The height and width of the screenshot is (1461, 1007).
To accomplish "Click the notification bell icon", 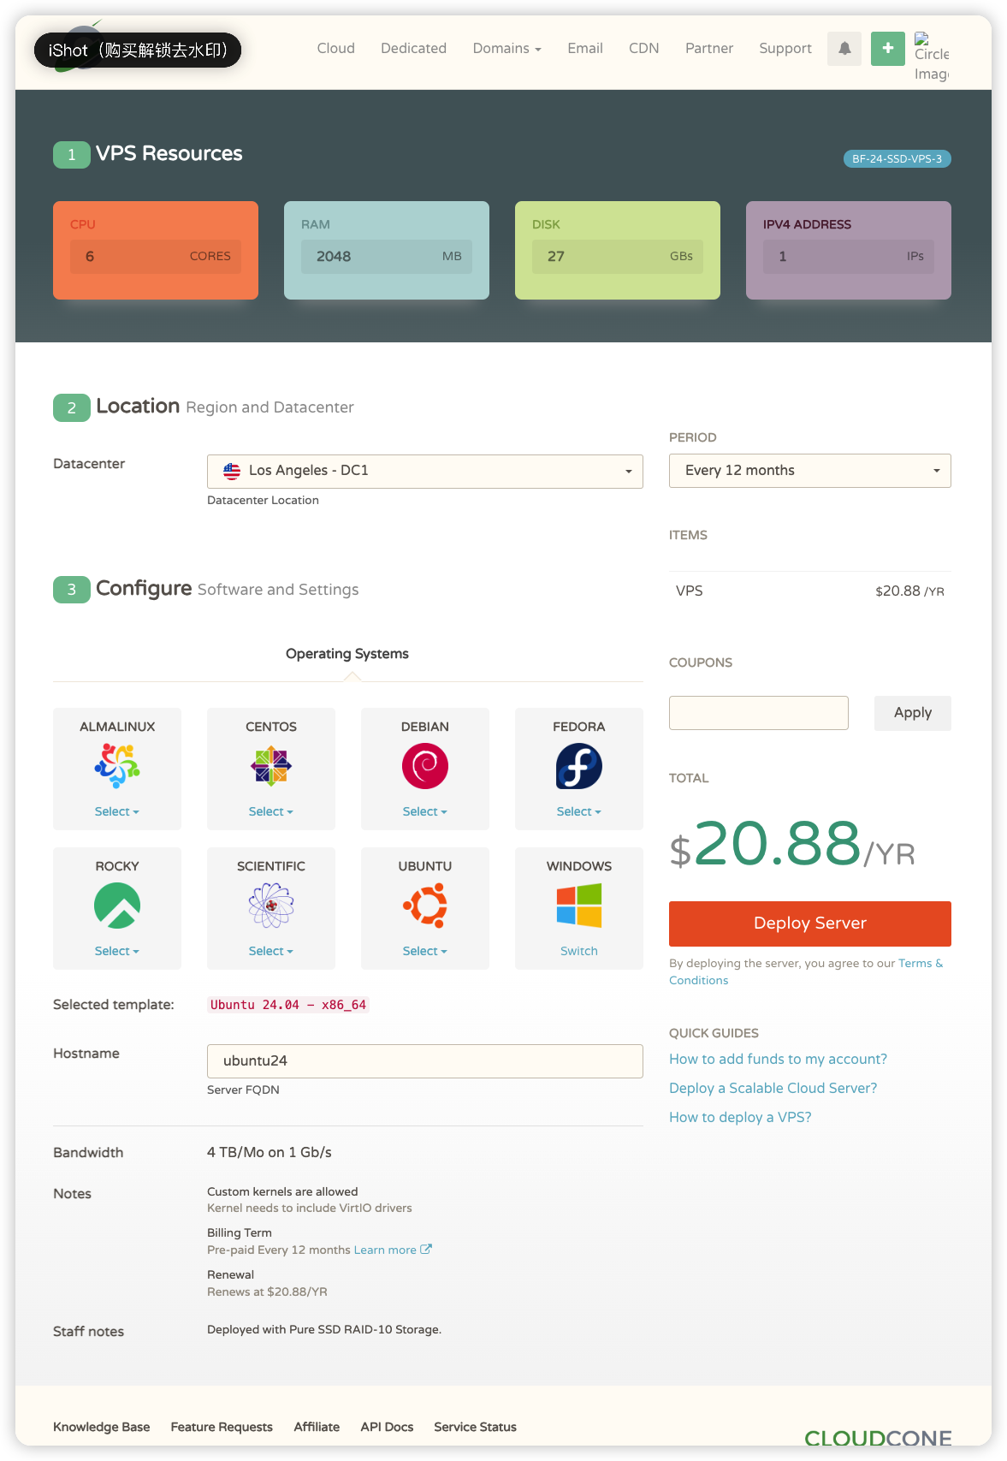I will pos(844,49).
